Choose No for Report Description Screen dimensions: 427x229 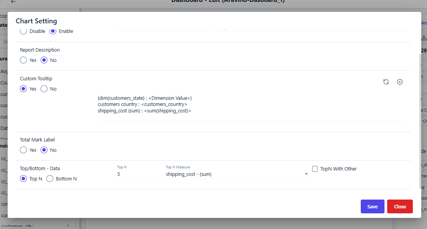pos(44,60)
